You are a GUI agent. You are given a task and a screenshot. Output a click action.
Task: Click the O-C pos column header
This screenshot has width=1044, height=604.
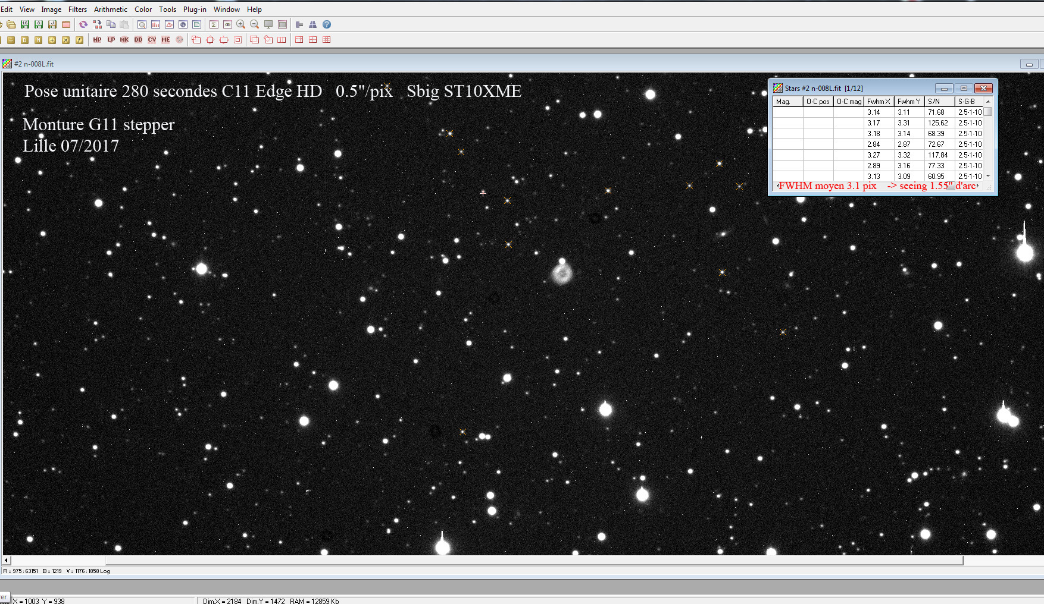tap(818, 102)
